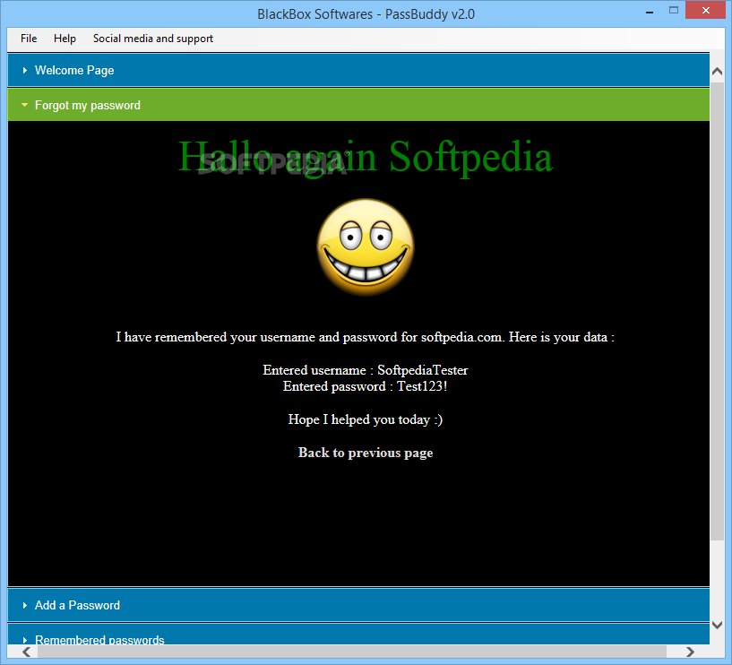
Task: Maximize the PassBuddy window
Action: pyautogui.click(x=674, y=10)
